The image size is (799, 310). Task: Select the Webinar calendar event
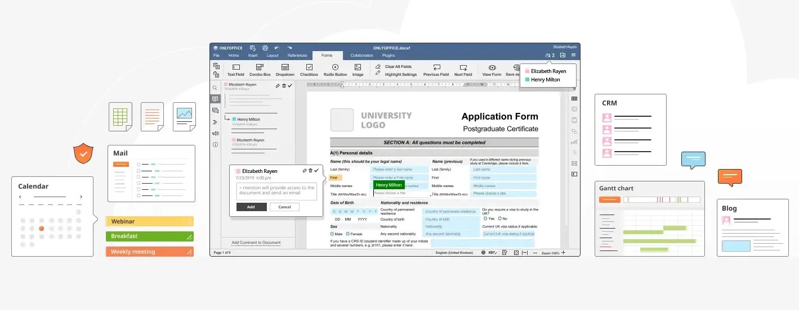(150, 221)
